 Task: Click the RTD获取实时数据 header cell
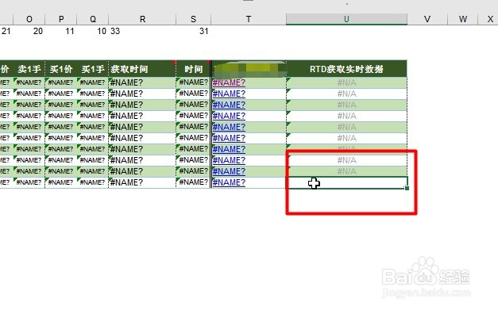346,69
